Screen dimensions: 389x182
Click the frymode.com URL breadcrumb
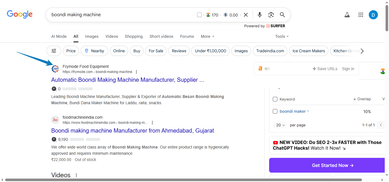(x=97, y=72)
